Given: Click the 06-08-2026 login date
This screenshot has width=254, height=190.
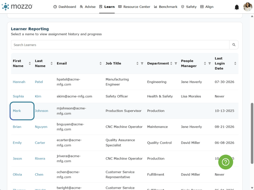Looking at the screenshot, I should click(x=224, y=143).
